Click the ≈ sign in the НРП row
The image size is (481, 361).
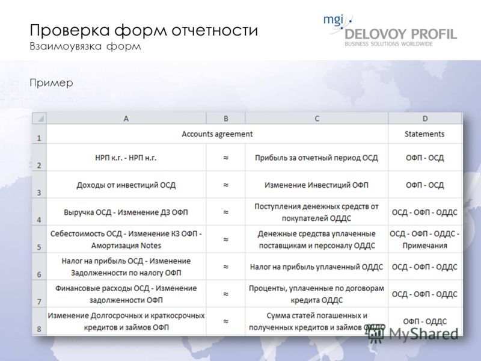[226, 158]
